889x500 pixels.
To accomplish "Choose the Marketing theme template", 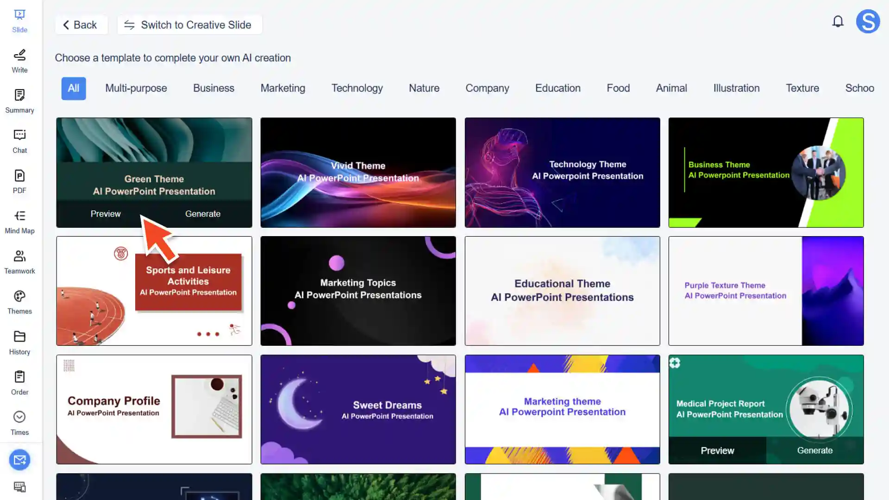I will (x=562, y=410).
